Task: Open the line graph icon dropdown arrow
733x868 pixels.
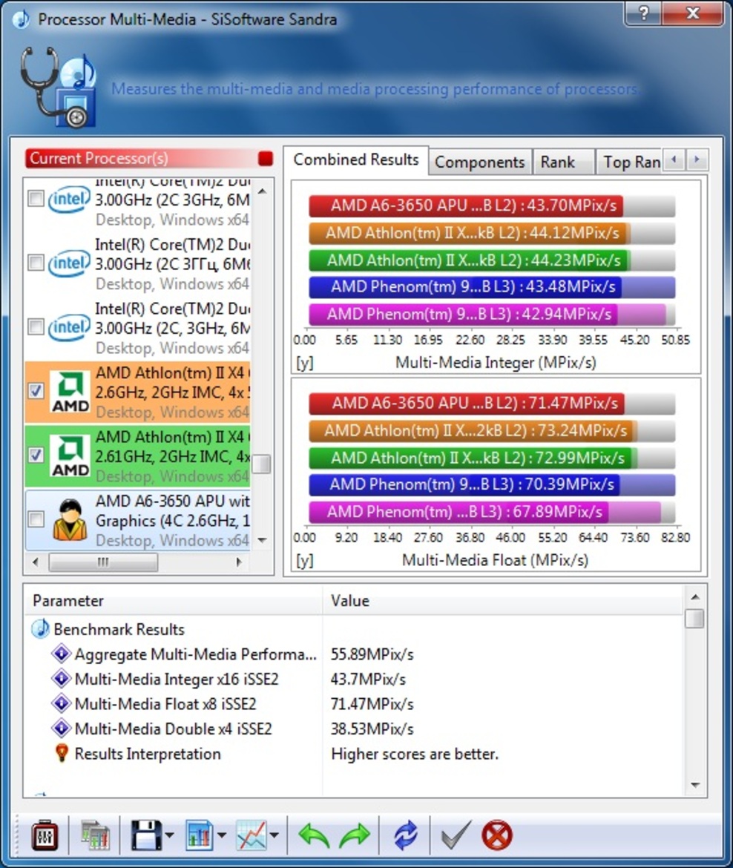Action: point(274,835)
